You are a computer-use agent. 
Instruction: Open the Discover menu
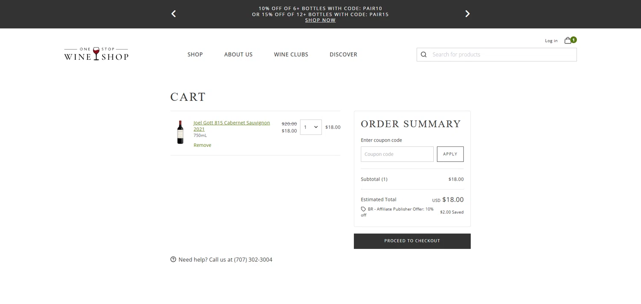(343, 55)
